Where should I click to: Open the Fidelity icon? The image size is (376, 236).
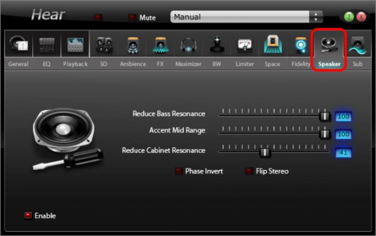(301, 47)
